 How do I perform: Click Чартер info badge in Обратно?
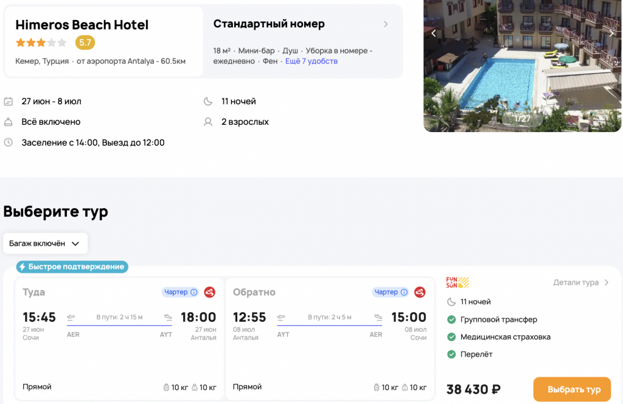(391, 292)
